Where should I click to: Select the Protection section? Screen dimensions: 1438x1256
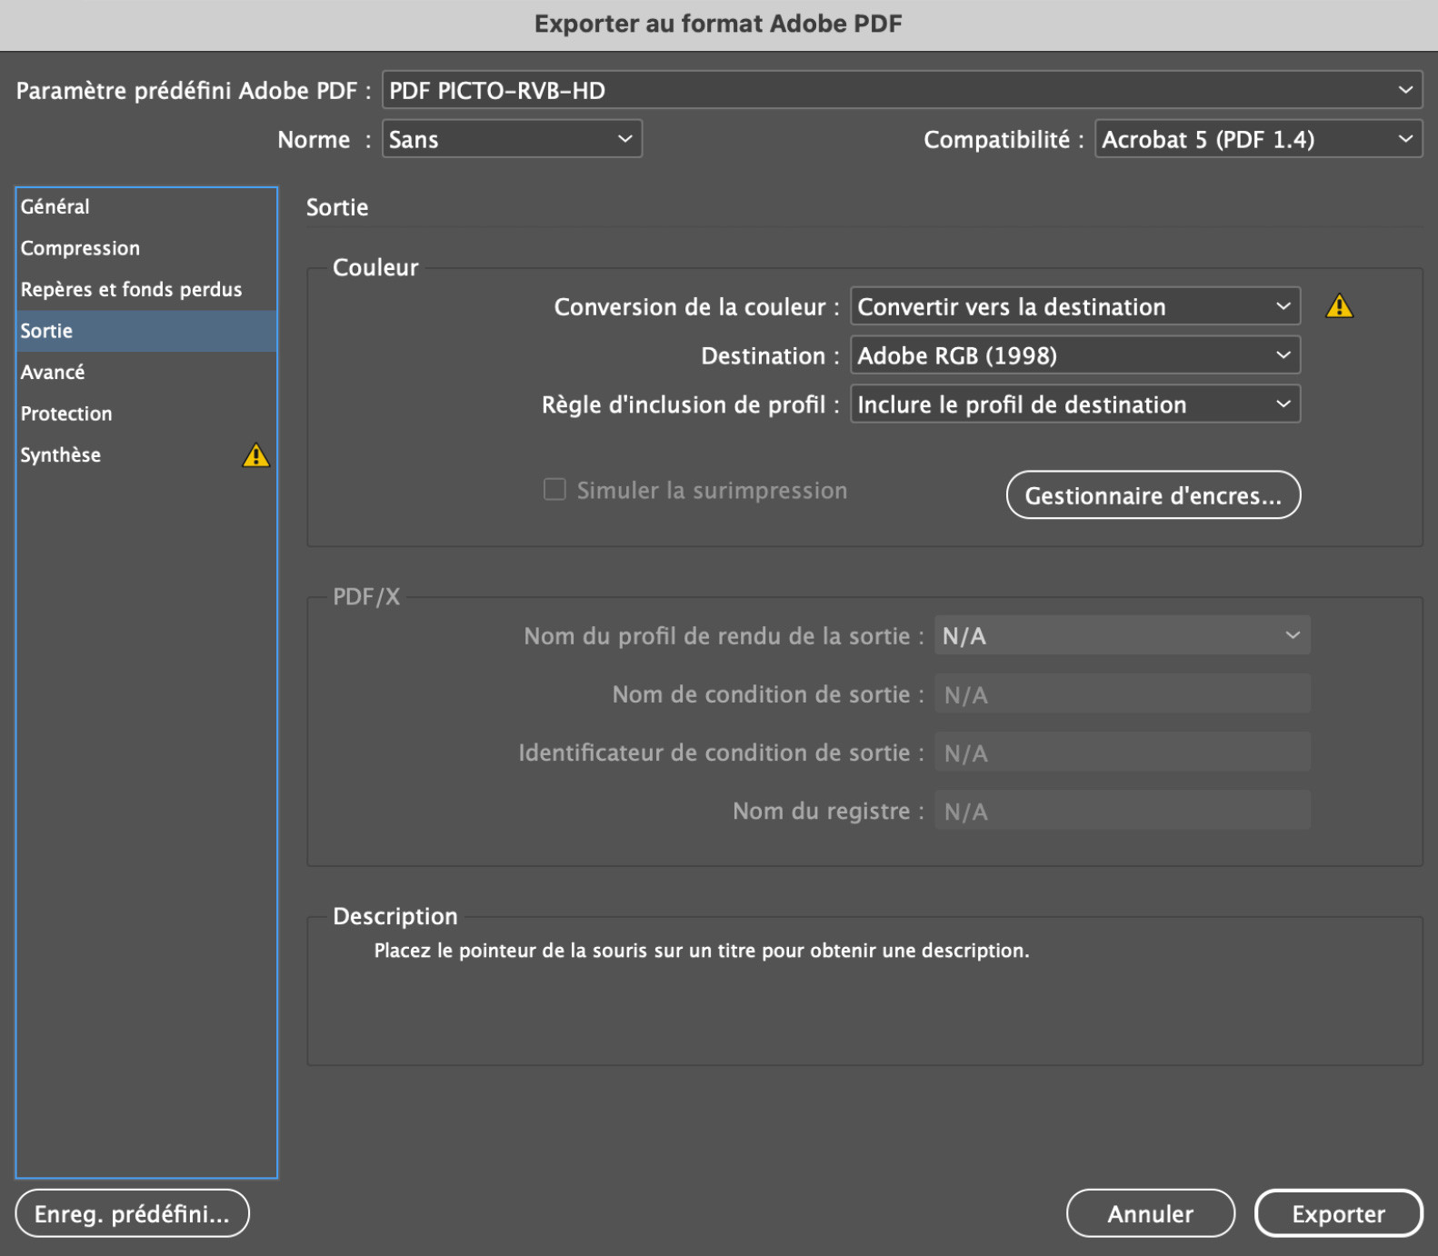pyautogui.click(x=66, y=414)
